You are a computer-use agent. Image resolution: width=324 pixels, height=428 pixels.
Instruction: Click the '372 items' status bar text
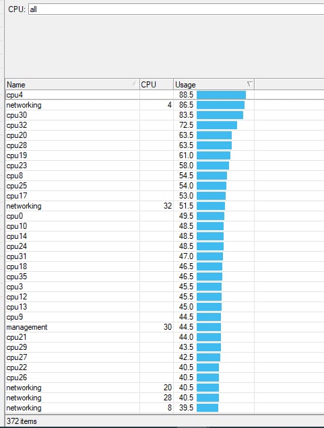[x=22, y=421]
